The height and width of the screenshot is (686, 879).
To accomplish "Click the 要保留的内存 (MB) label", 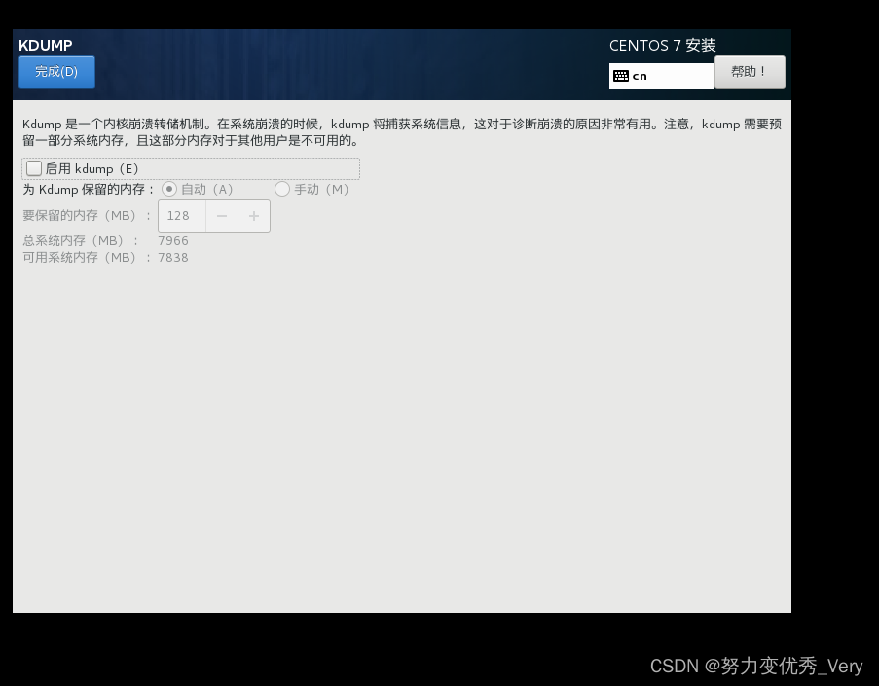I will point(87,216).
